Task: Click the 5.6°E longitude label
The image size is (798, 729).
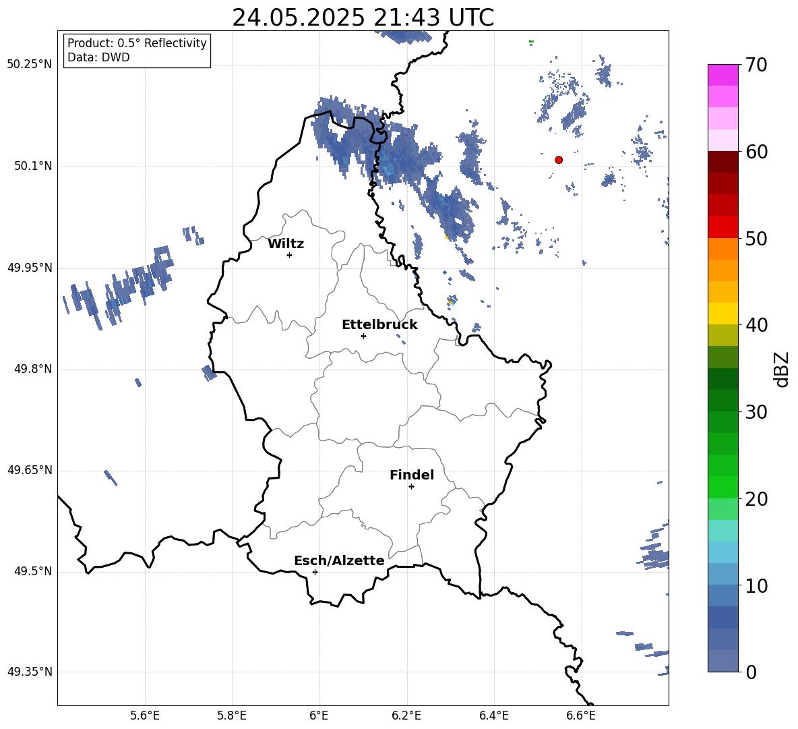Action: (x=145, y=716)
